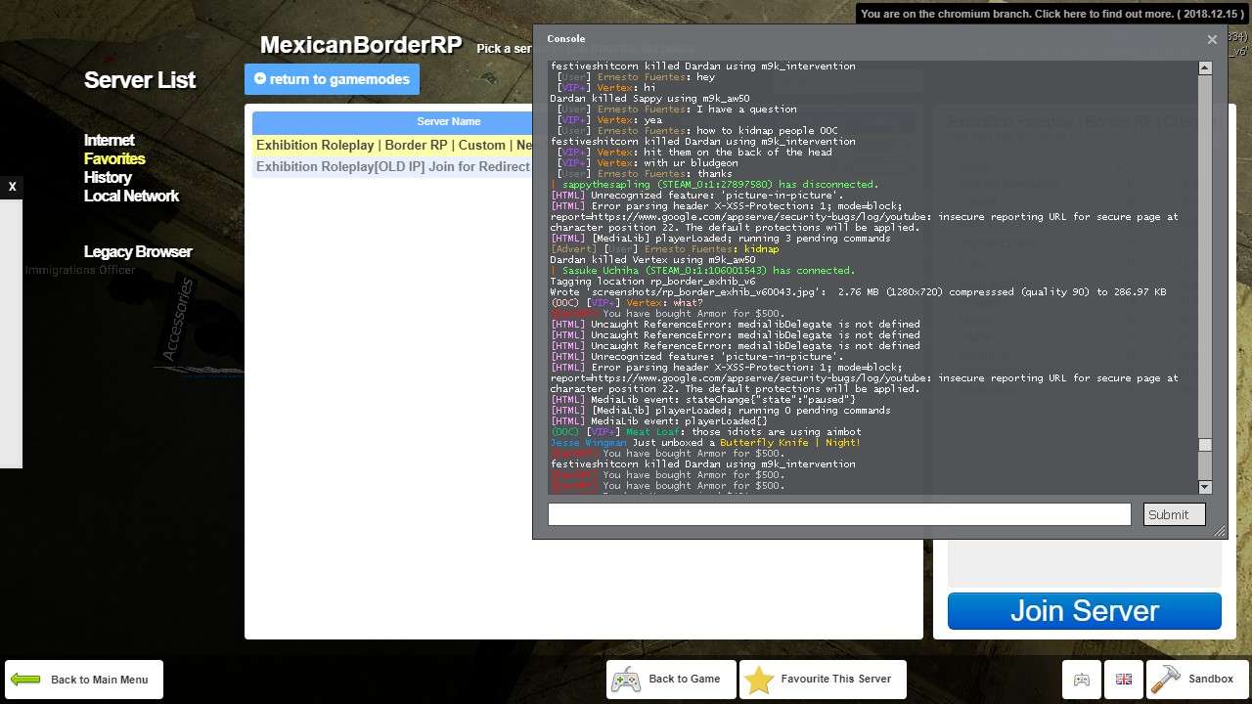Image resolution: width=1252 pixels, height=704 pixels.
Task: Select the Local Network server category
Action: tap(131, 196)
